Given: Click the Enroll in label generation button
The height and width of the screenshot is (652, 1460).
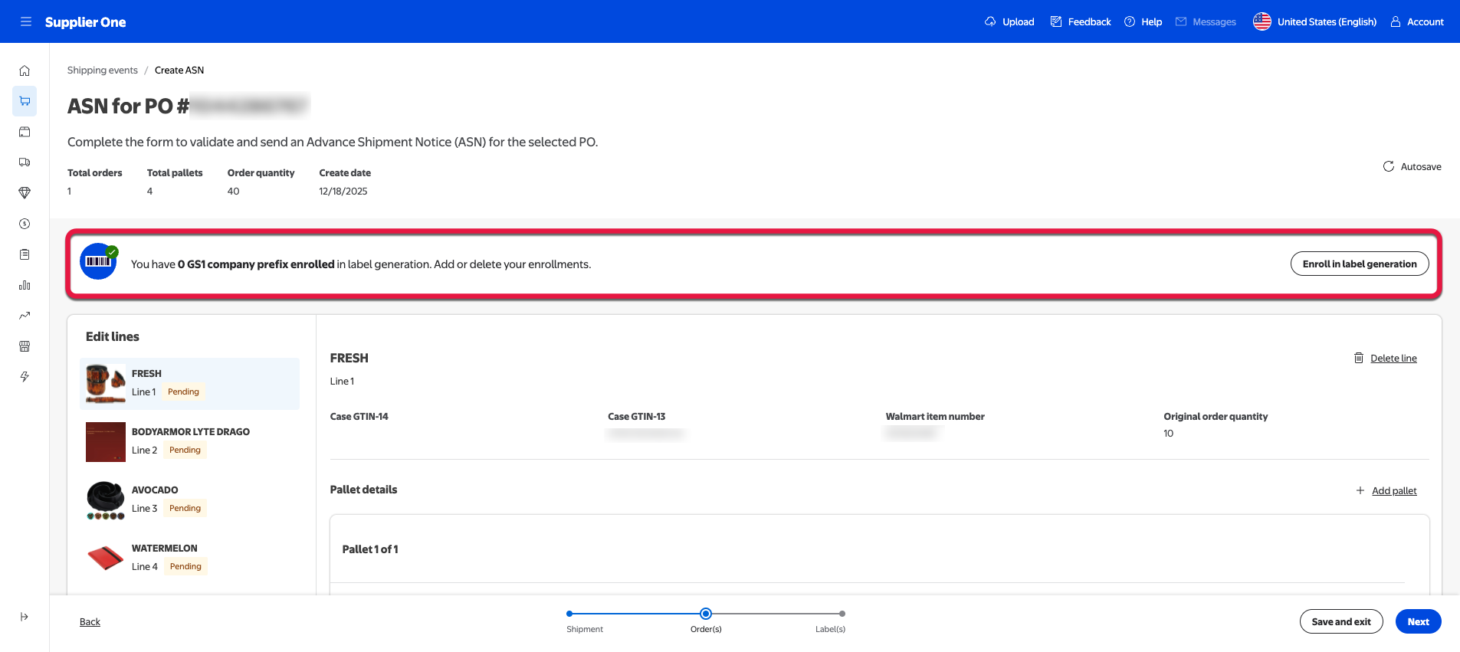Looking at the screenshot, I should (1359, 264).
